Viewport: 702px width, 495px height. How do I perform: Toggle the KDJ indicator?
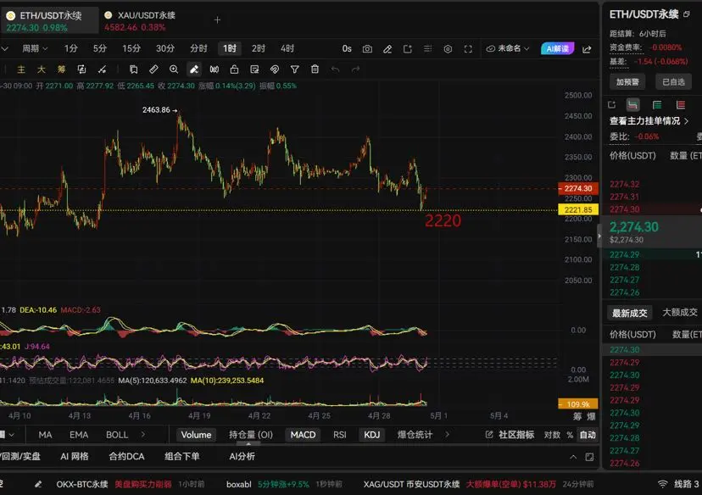click(371, 435)
